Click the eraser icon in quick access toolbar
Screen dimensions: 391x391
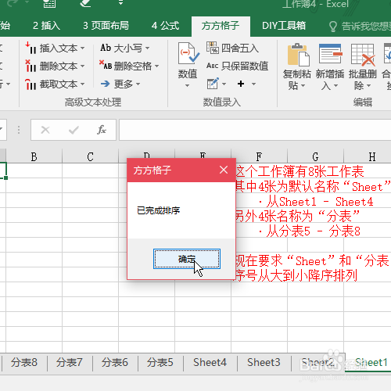click(x=85, y=3)
